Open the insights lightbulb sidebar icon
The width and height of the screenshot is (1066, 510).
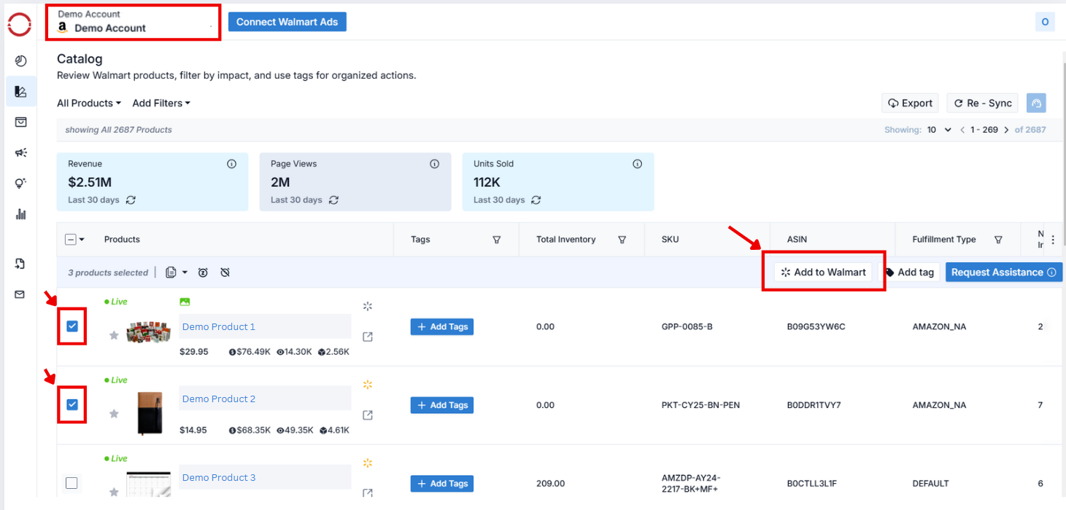(x=20, y=183)
